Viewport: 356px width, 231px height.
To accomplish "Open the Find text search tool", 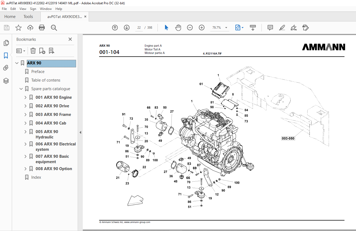I will [54, 28].
